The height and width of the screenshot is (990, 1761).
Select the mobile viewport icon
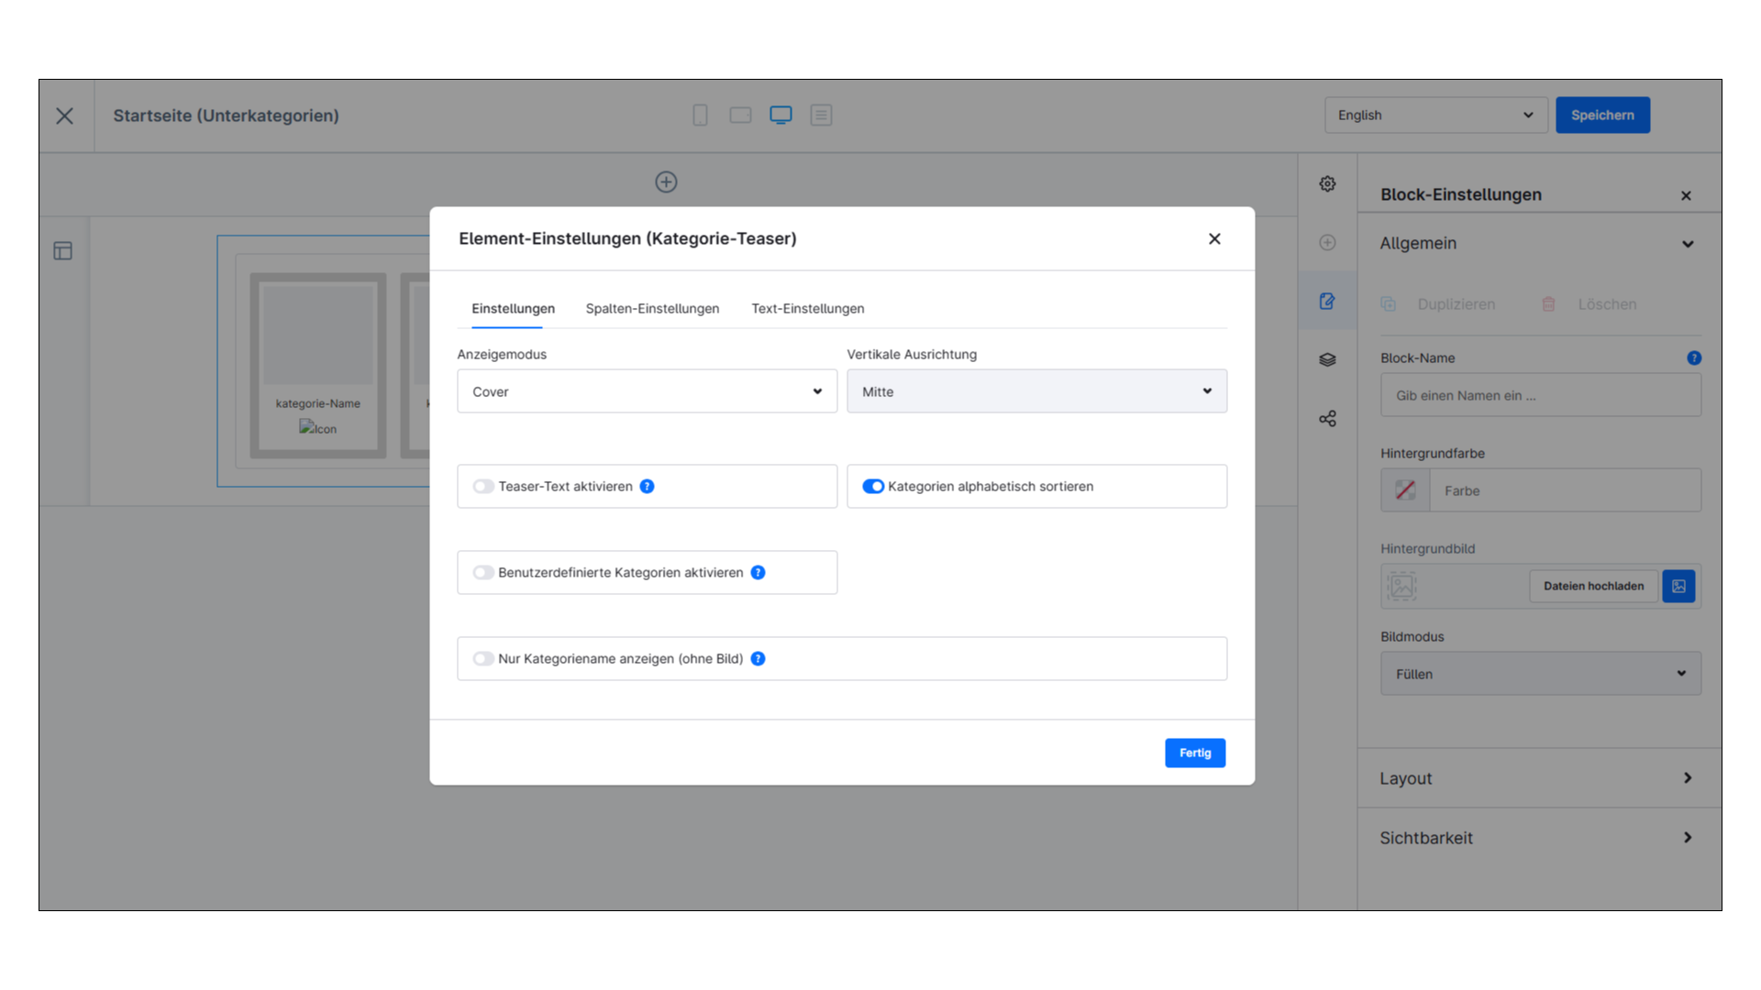pos(700,115)
